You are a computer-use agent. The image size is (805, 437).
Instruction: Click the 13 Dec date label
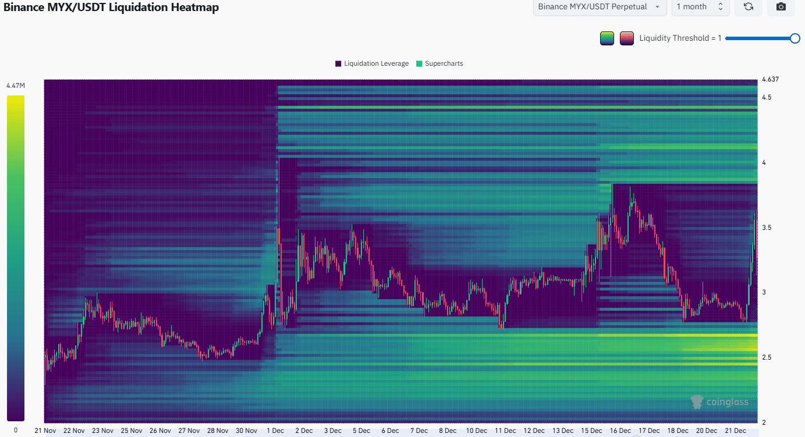563,431
